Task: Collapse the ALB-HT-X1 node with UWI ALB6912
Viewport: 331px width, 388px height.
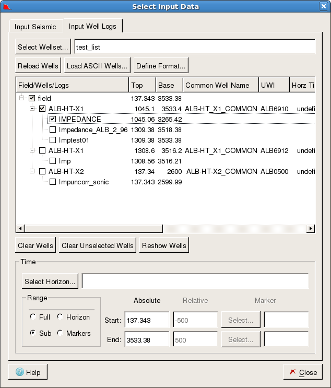Action: click(x=32, y=150)
